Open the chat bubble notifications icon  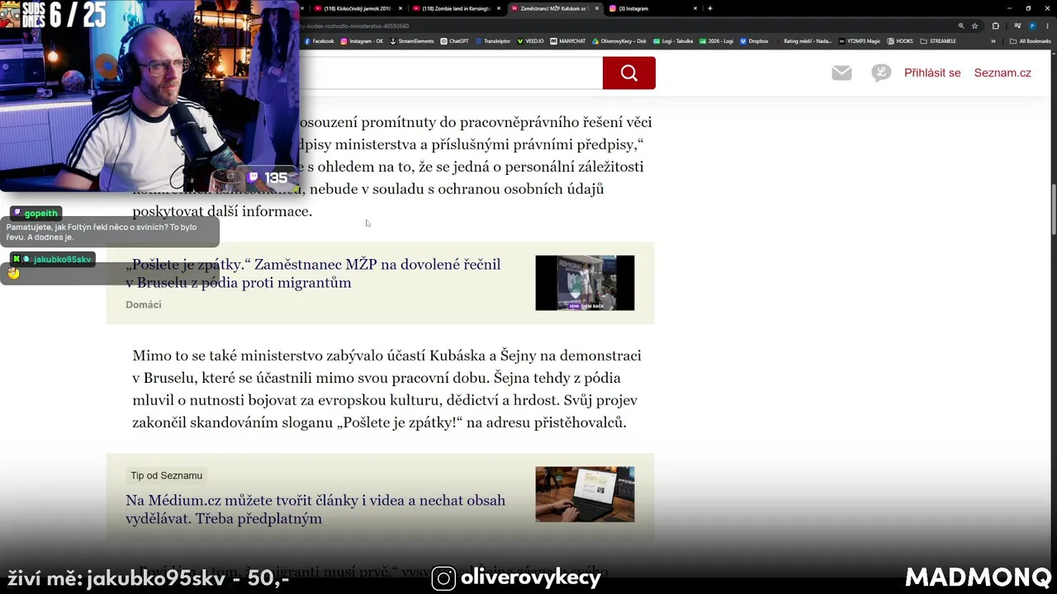[881, 73]
